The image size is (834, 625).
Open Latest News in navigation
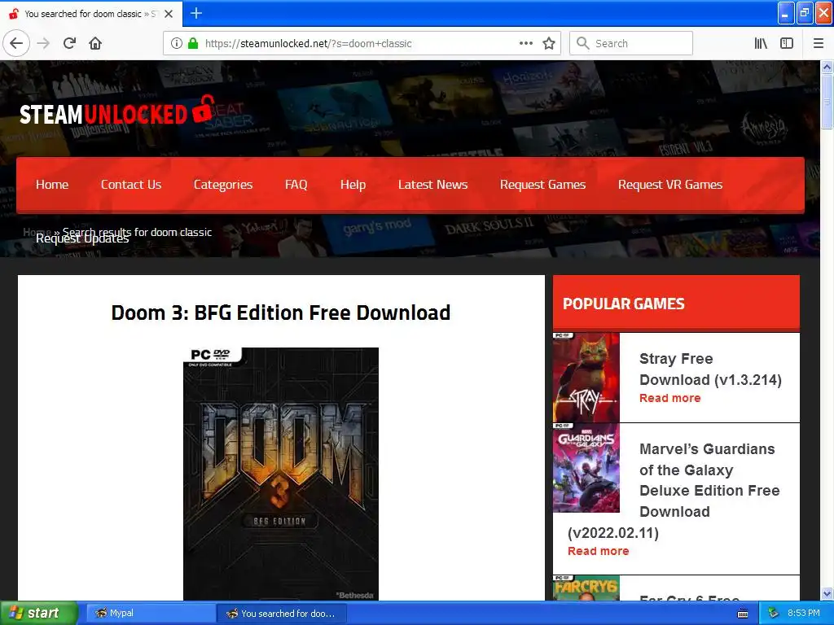433,185
